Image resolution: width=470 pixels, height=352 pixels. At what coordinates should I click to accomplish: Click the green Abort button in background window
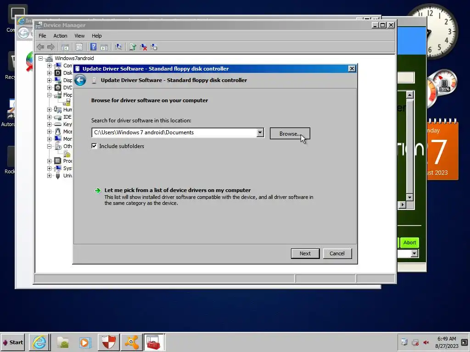pyautogui.click(x=409, y=242)
